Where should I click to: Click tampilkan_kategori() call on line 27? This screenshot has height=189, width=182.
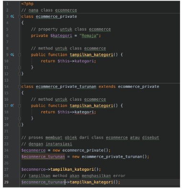point(75,169)
